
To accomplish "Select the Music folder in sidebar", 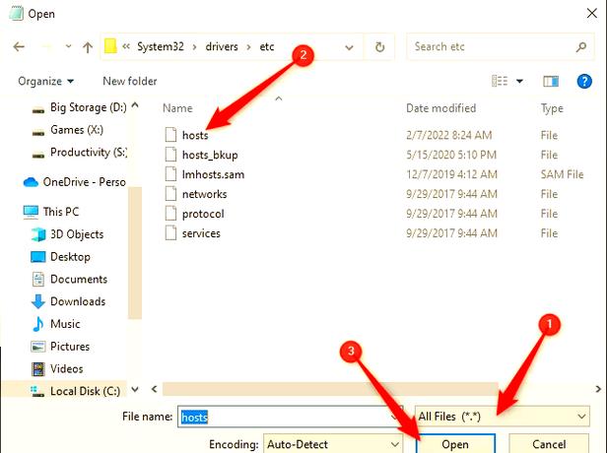I will 65,324.
